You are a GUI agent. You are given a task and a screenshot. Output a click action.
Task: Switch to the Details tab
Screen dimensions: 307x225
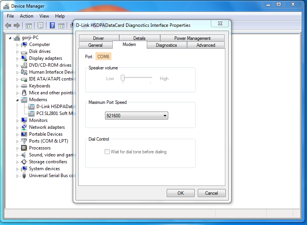click(x=140, y=38)
